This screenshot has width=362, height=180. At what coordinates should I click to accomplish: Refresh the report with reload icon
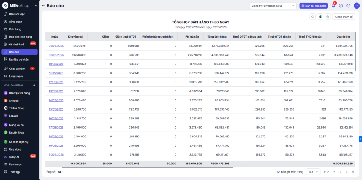click(x=312, y=17)
